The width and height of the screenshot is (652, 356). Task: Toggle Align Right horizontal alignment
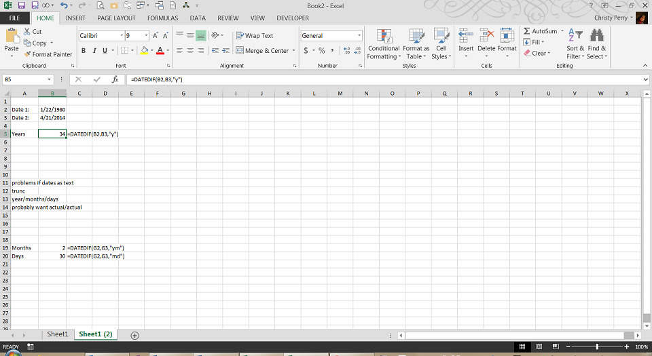point(201,51)
